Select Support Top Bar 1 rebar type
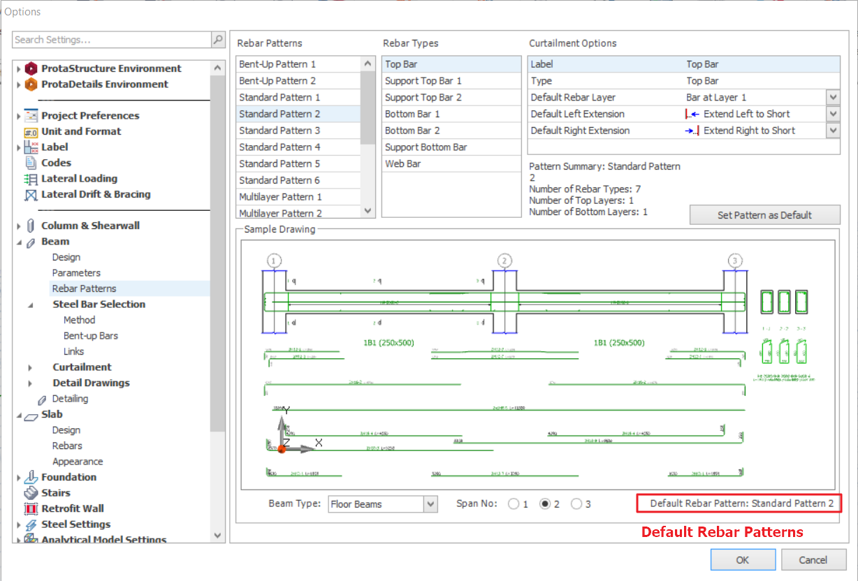This screenshot has height=581, width=858. 423,81
